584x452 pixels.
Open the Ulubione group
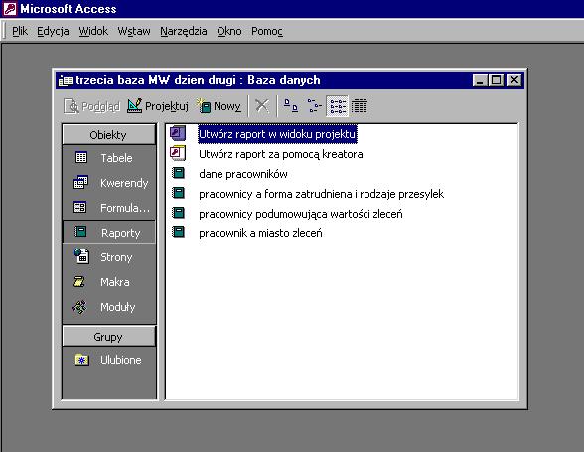click(x=109, y=360)
